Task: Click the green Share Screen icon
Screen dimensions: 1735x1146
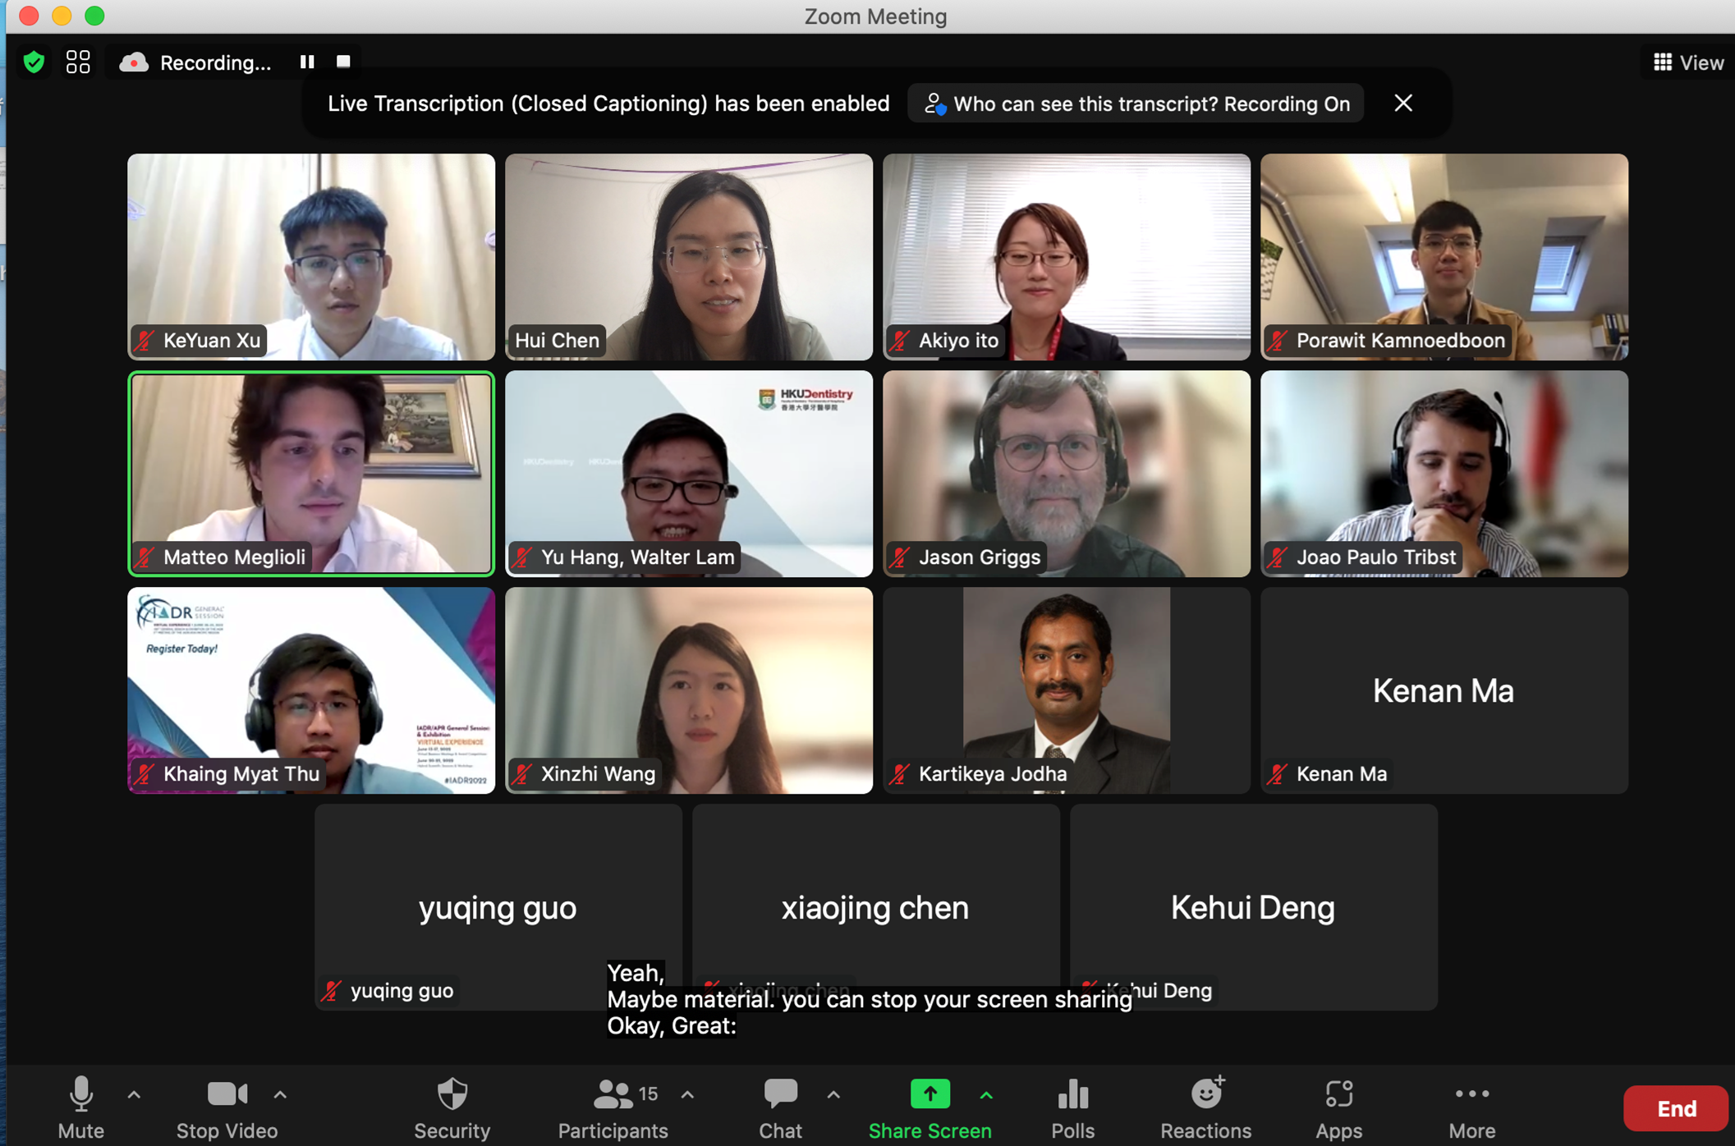Action: [x=929, y=1095]
